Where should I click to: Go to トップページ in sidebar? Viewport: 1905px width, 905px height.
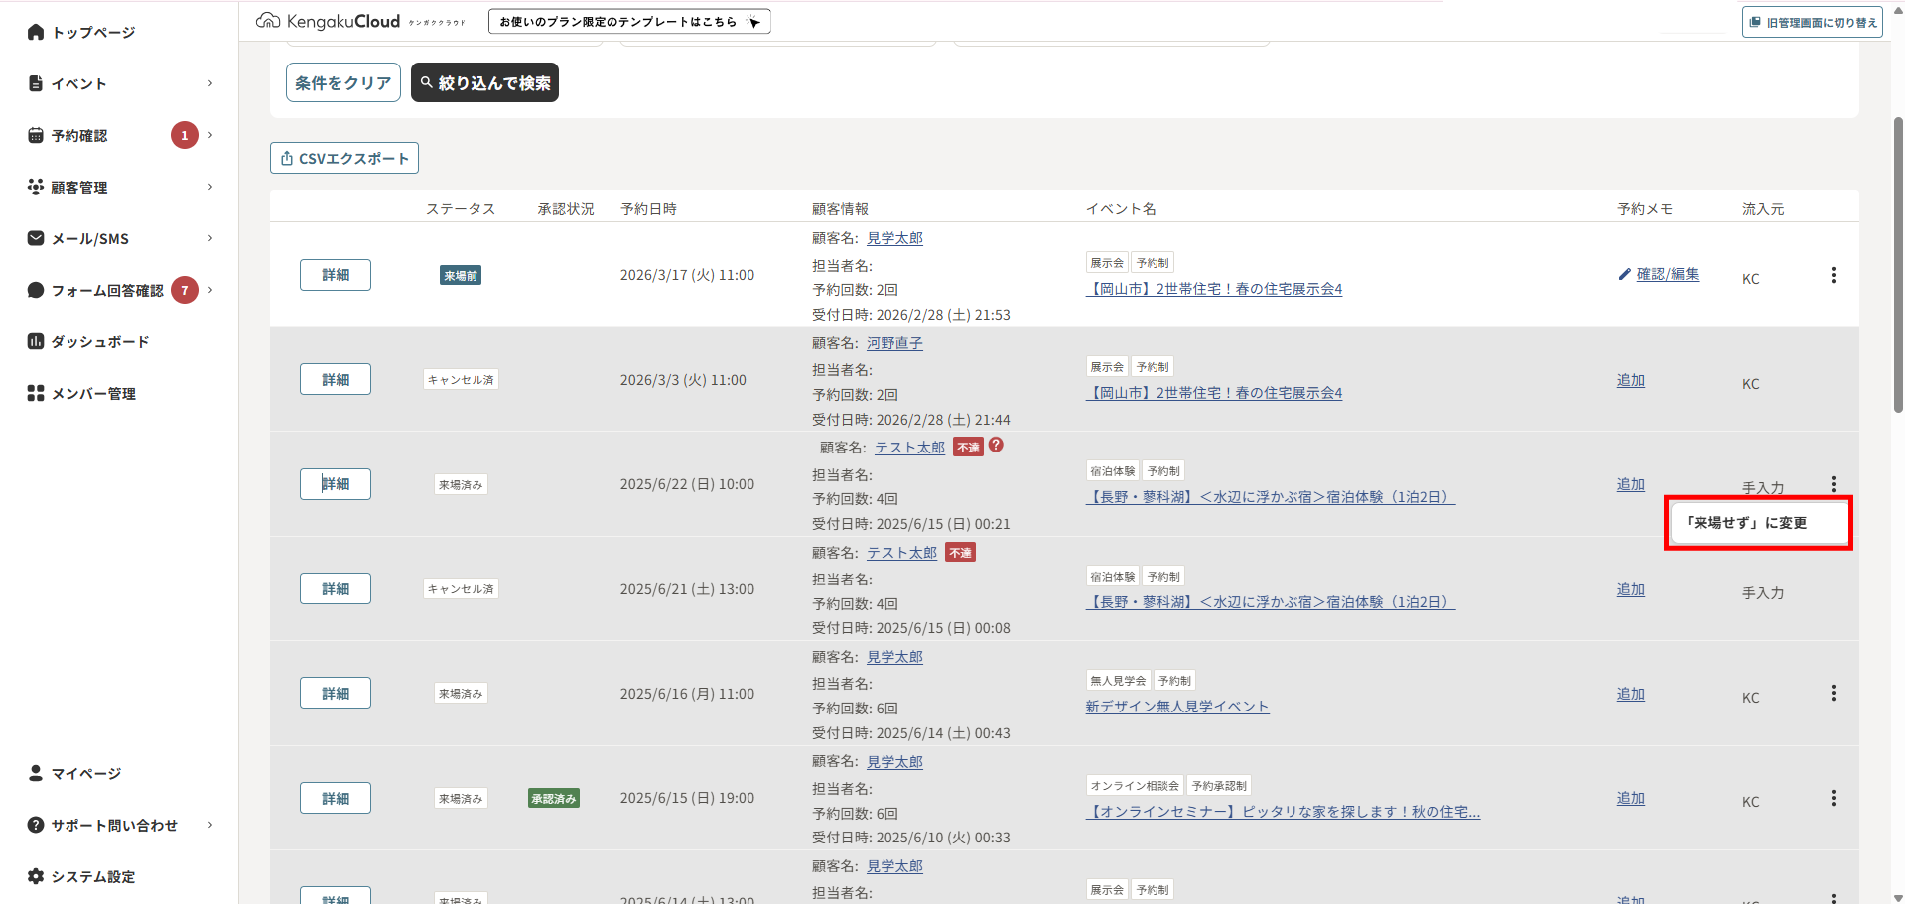pos(92,32)
